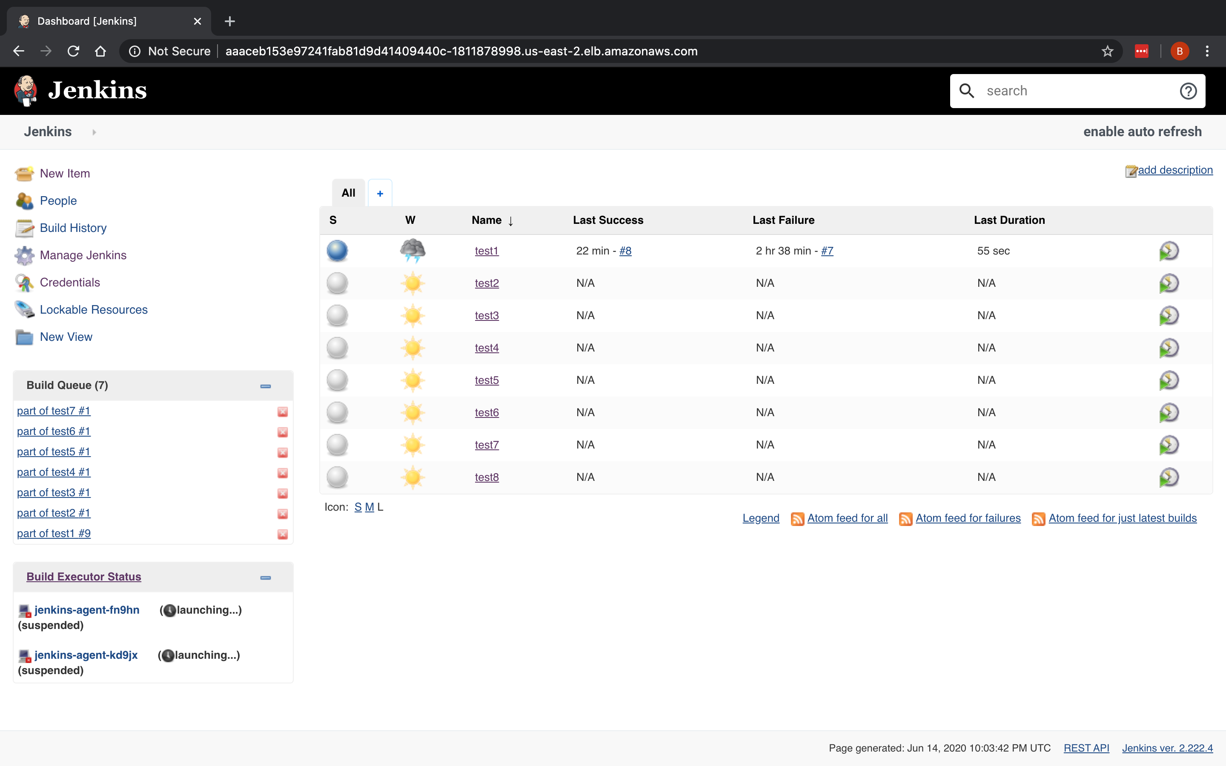Select the All view tab
Image resolution: width=1226 pixels, height=766 pixels.
point(349,193)
